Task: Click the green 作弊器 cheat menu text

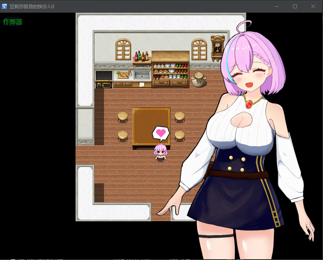Action: click(x=13, y=22)
